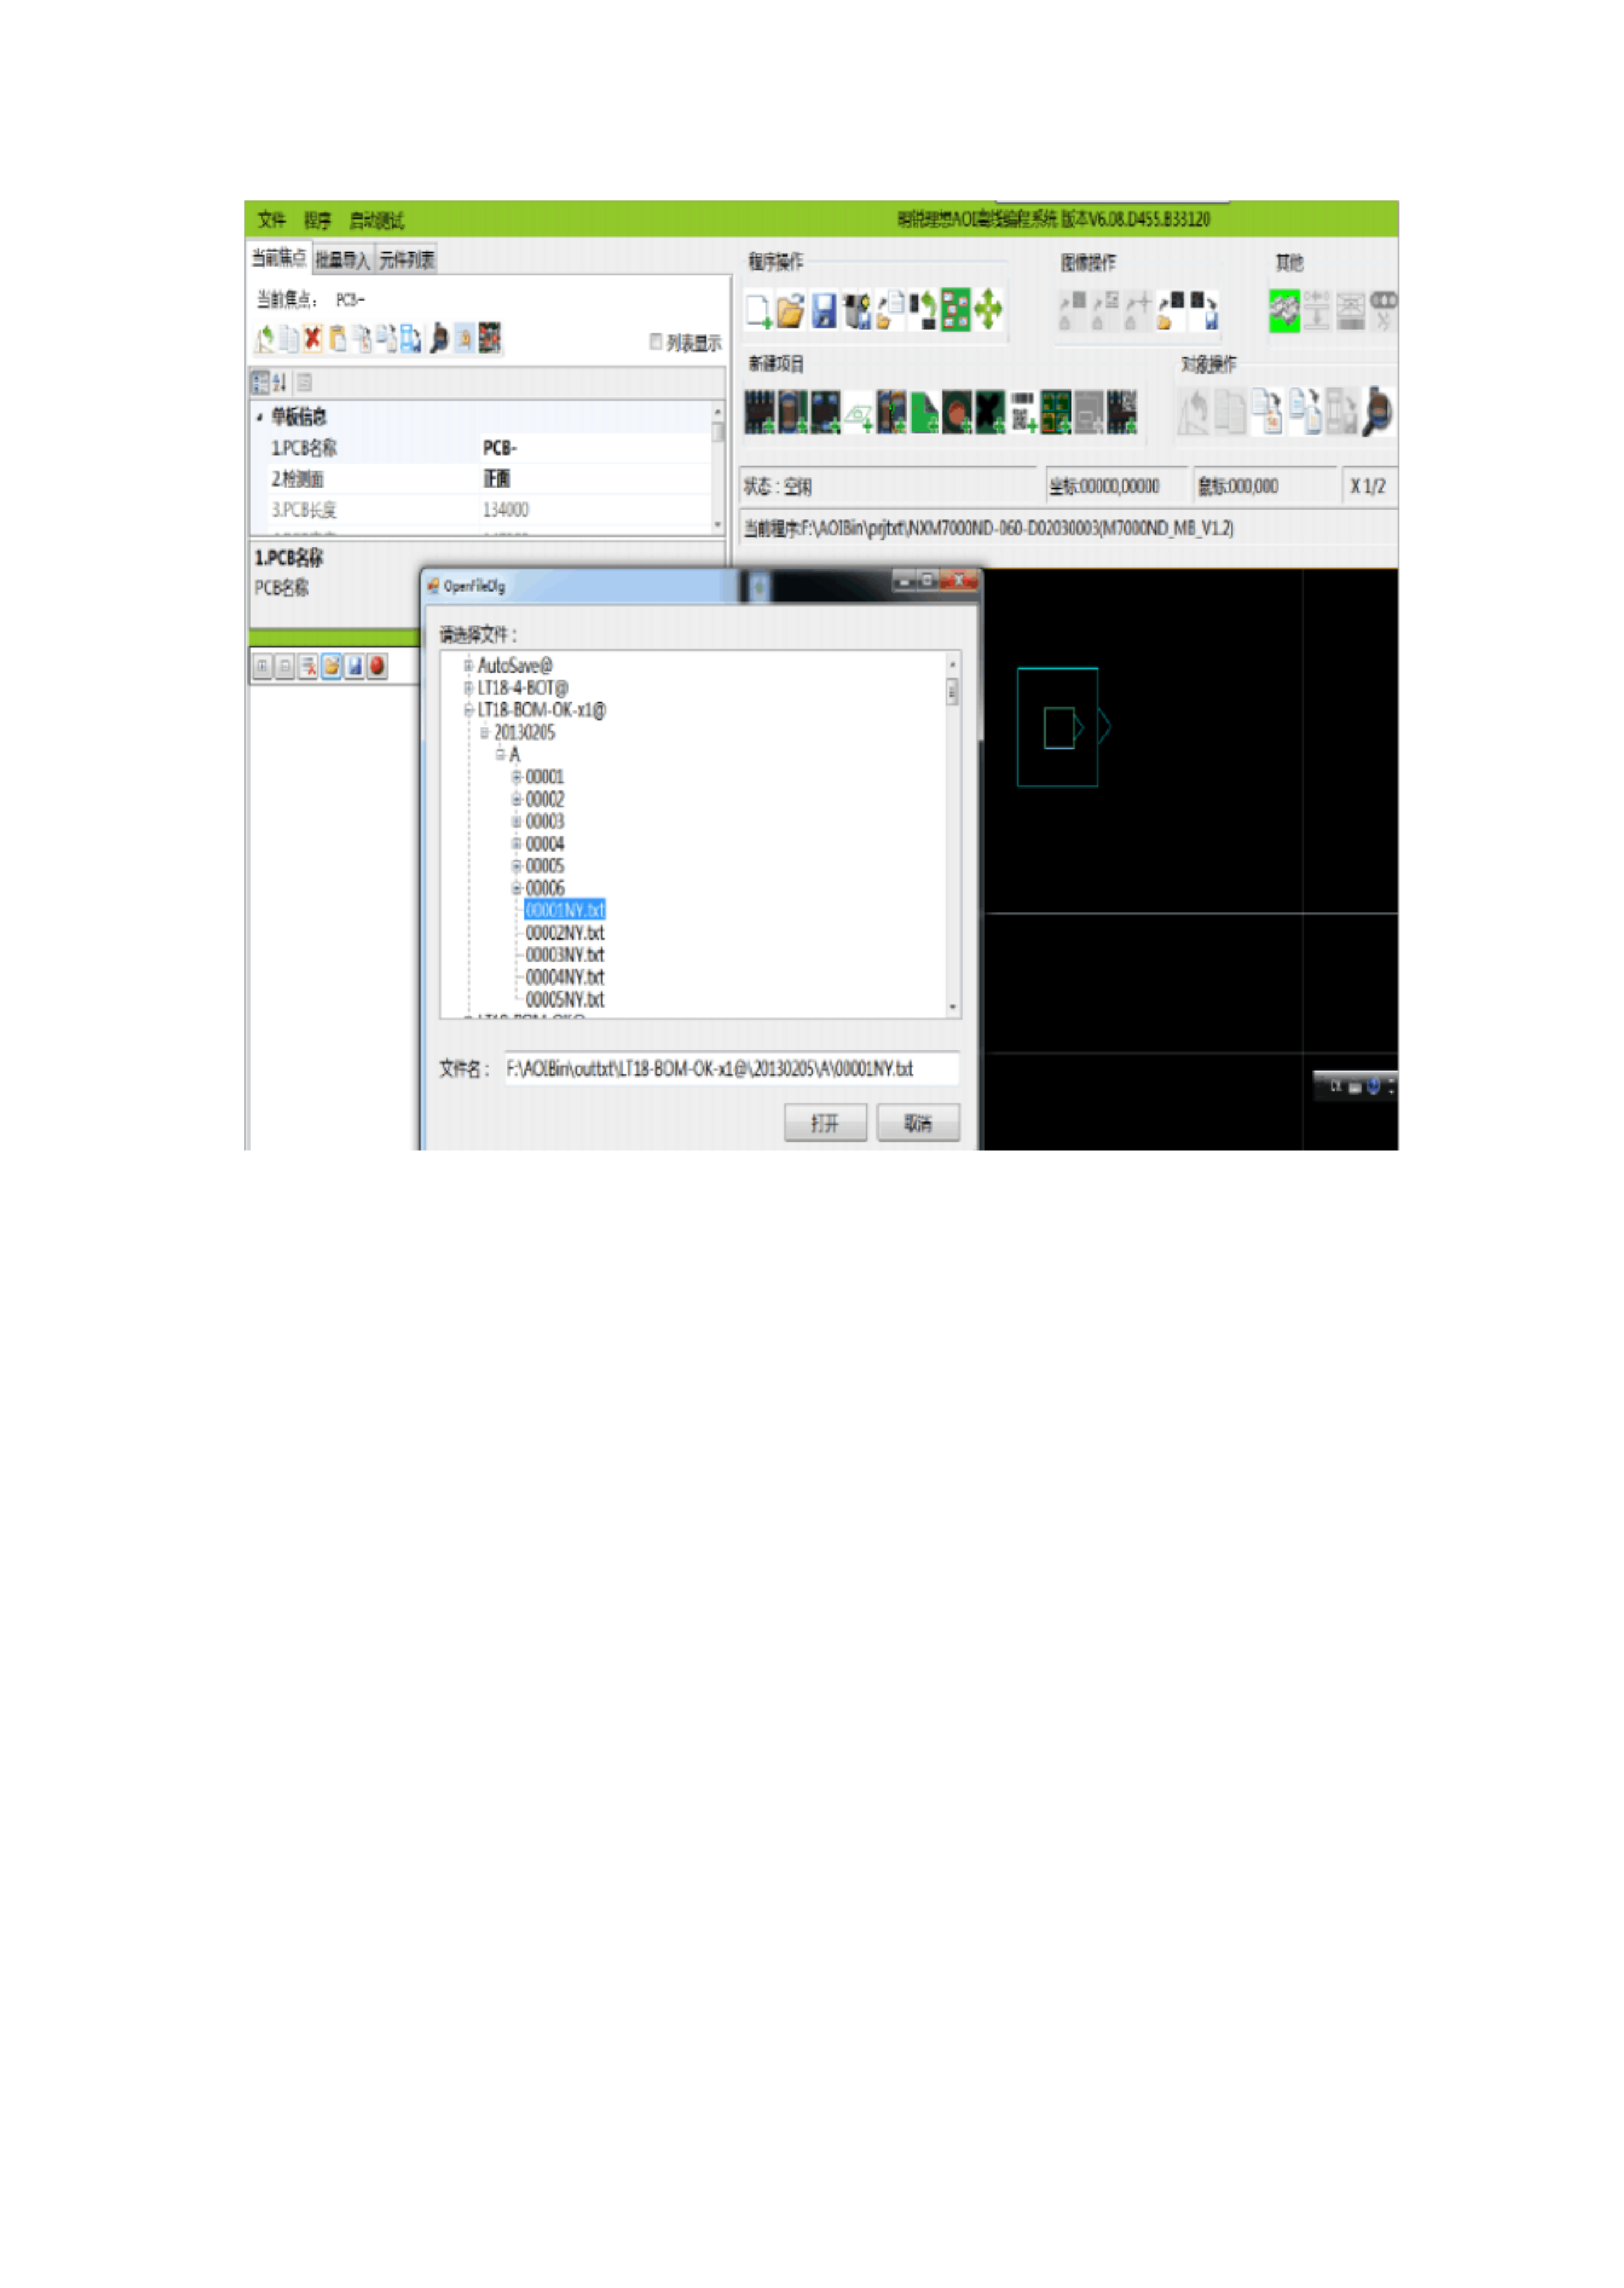Click the black X mark icon in 新建项目
The width and height of the screenshot is (1624, 2288).
[x=990, y=412]
